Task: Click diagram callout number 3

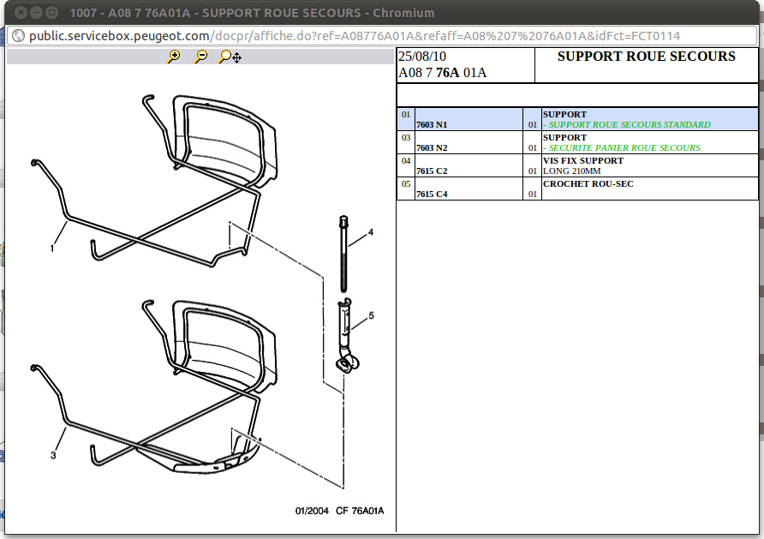Action: click(53, 455)
